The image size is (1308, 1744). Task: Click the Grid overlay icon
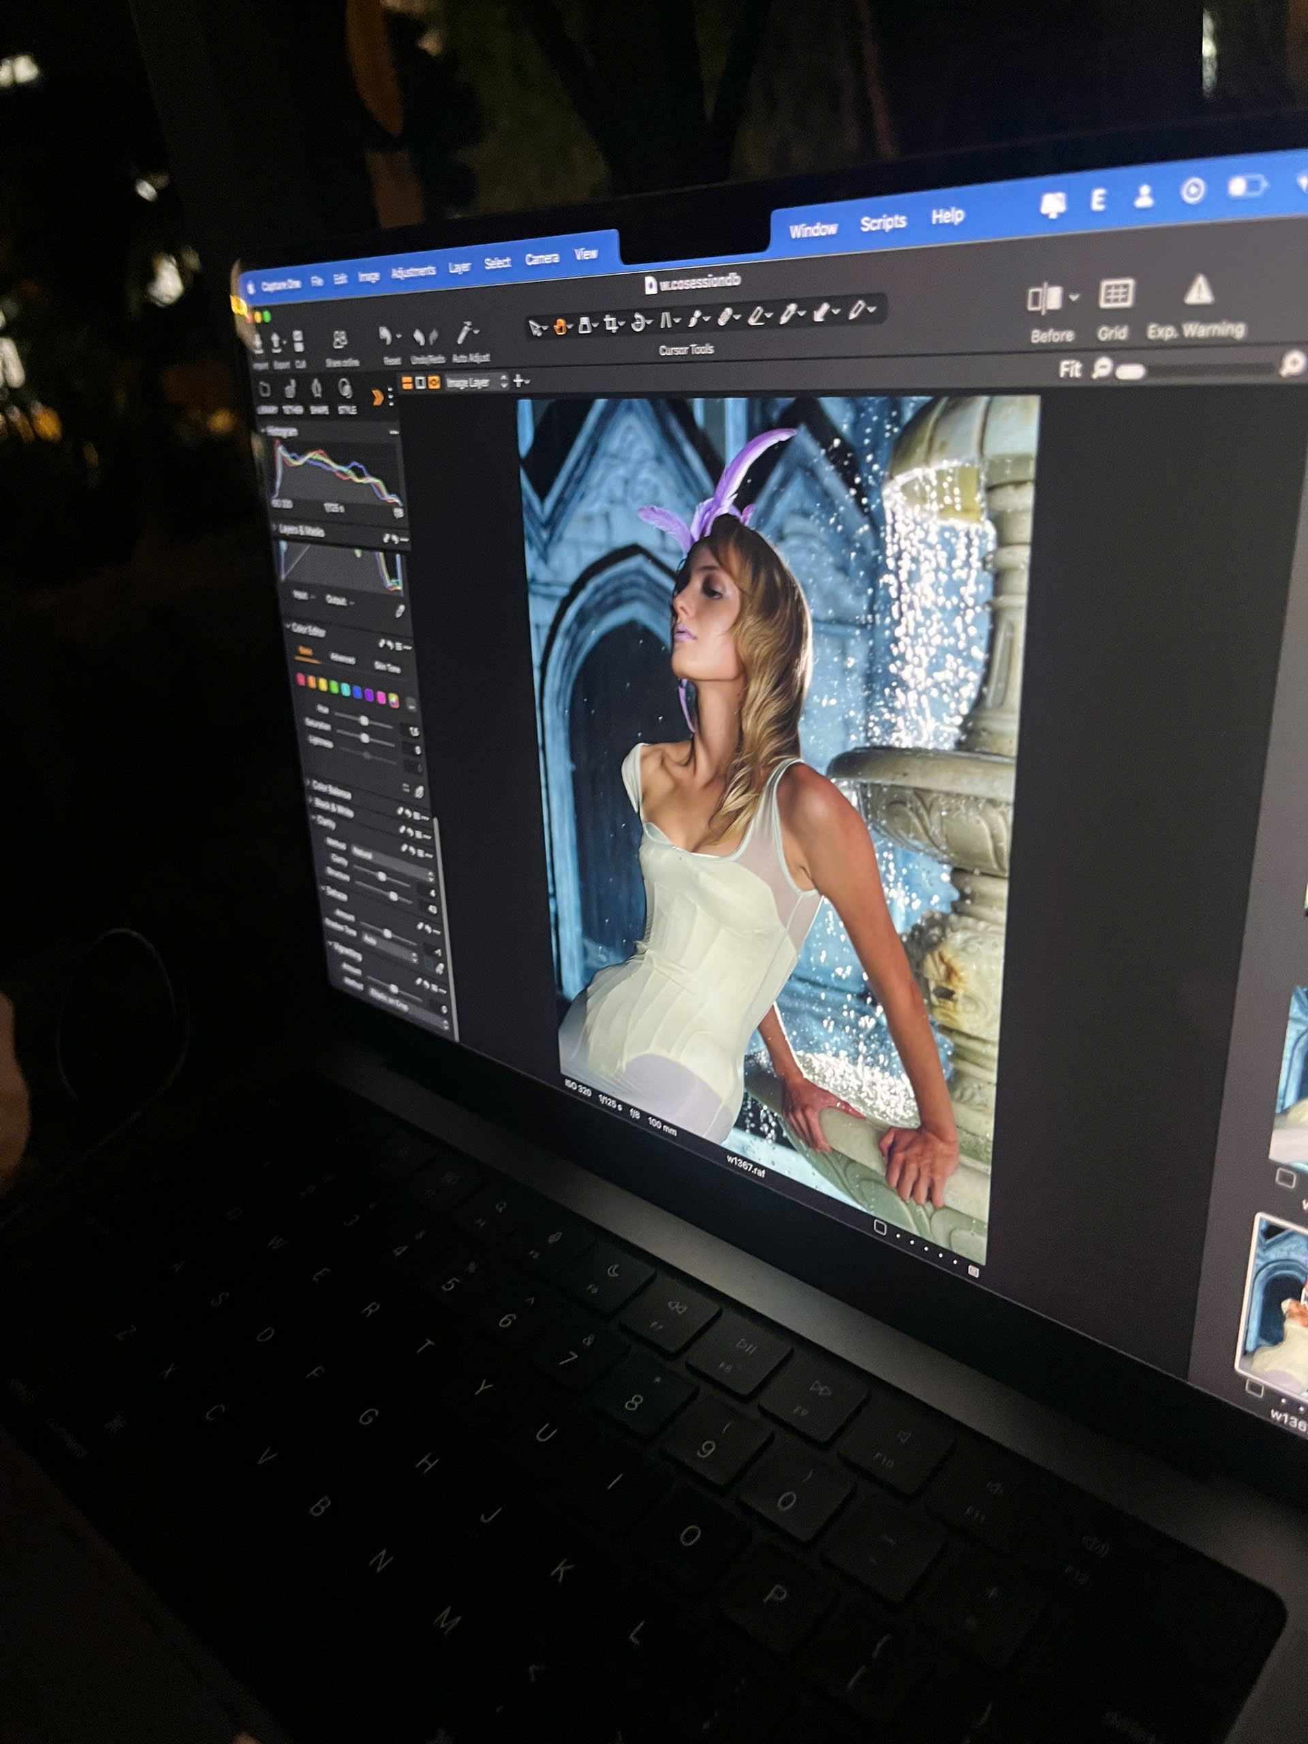(x=1116, y=294)
